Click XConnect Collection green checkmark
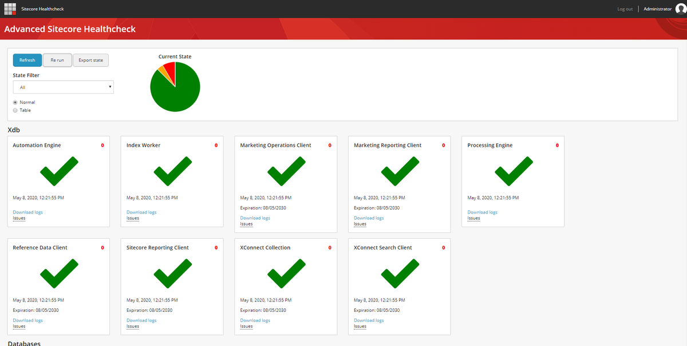 coord(287,273)
